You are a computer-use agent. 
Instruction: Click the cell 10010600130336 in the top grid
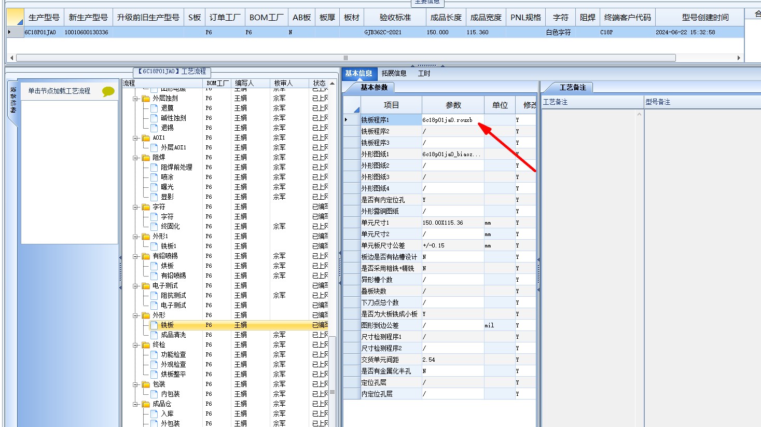click(x=88, y=32)
